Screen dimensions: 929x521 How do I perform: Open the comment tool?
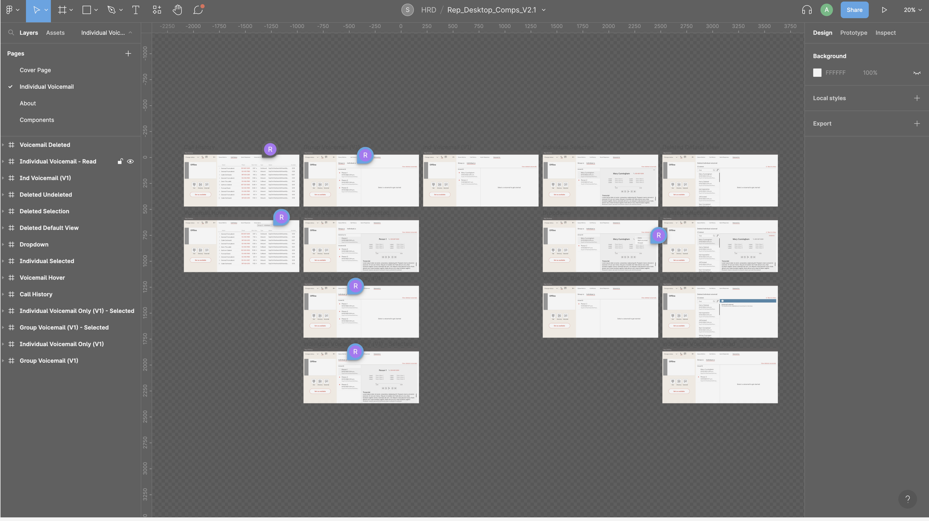198,10
